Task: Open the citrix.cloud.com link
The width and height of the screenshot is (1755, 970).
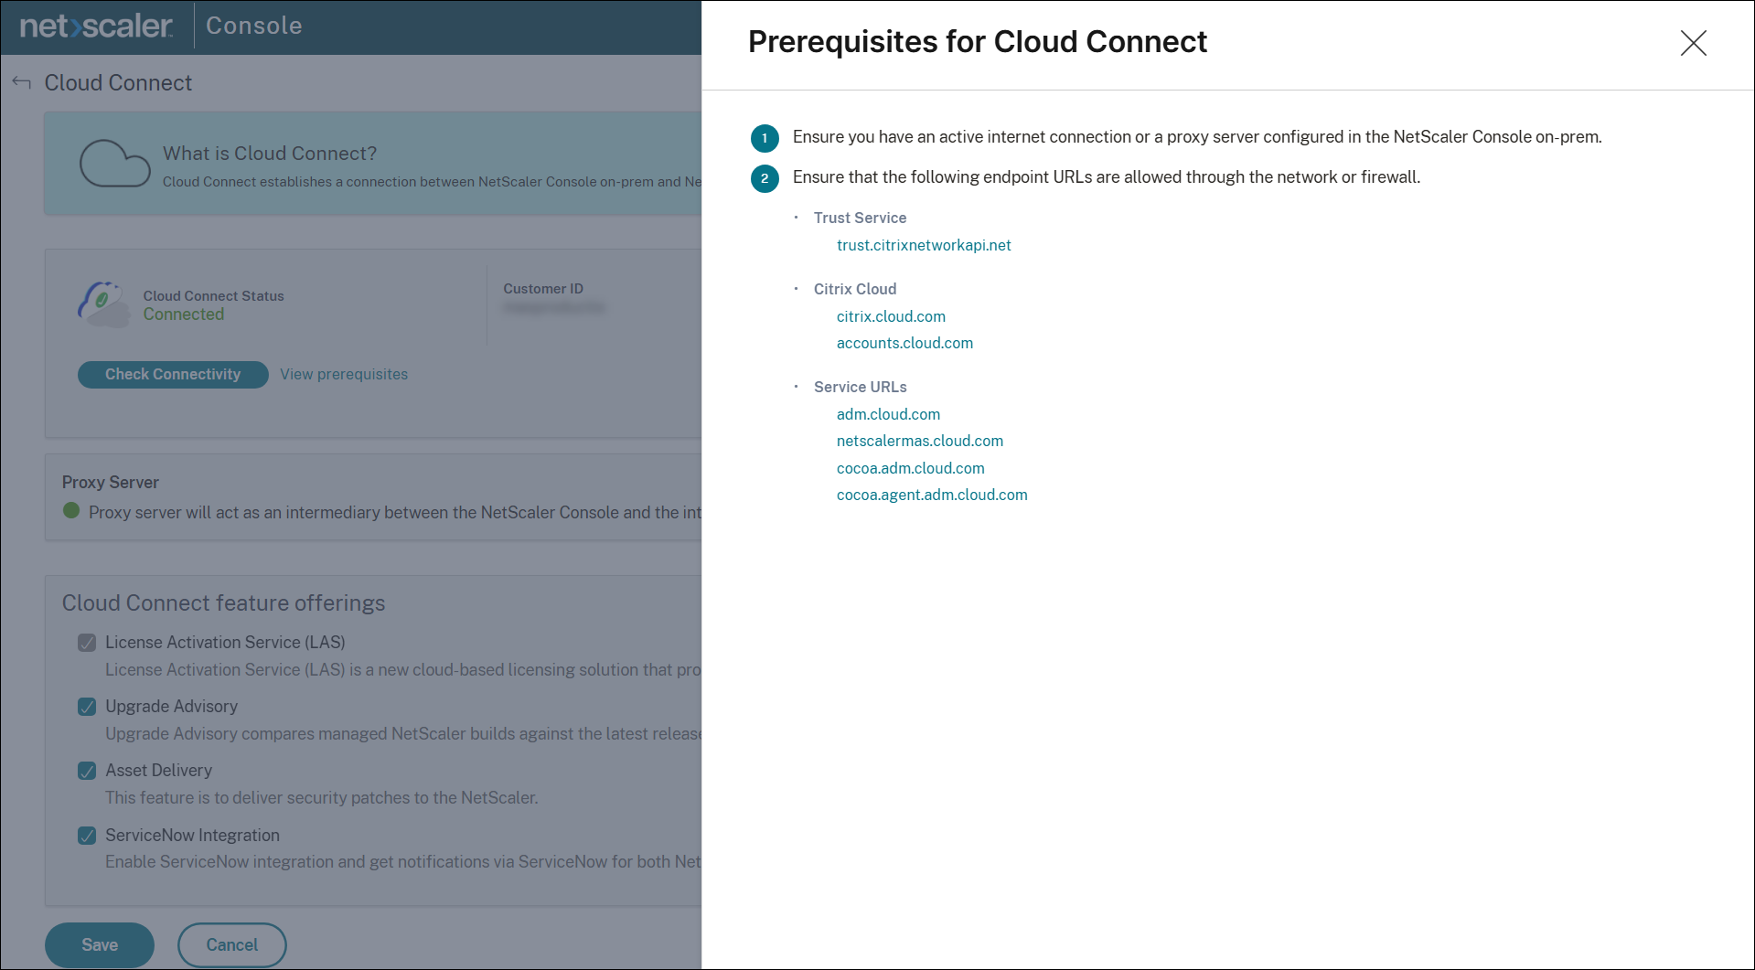Action: pos(891,316)
